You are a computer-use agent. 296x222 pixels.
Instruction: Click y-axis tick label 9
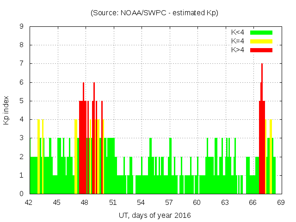coord(21,26)
